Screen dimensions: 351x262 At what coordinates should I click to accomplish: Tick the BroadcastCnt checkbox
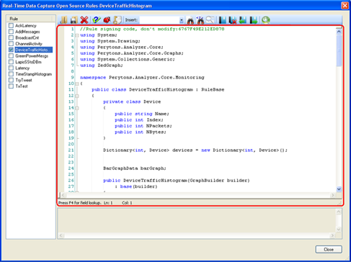11,37
